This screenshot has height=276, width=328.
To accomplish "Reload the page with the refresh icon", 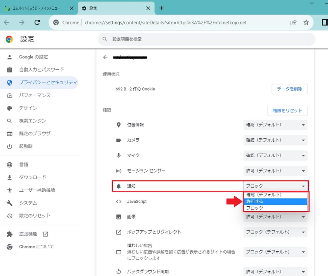I will pos(37,22).
